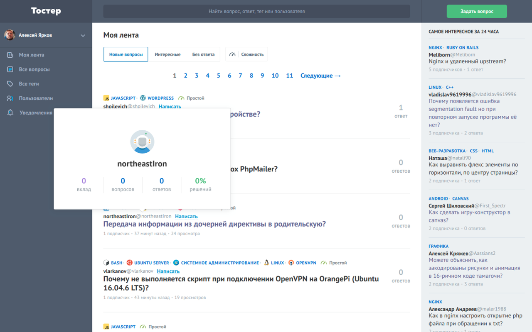Open flex elements alignment question
532x332 pixels.
[x=473, y=168]
